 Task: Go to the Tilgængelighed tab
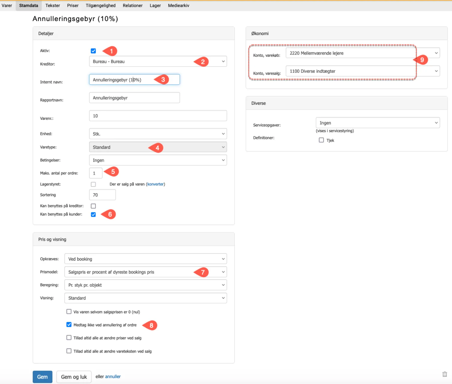pos(100,5)
